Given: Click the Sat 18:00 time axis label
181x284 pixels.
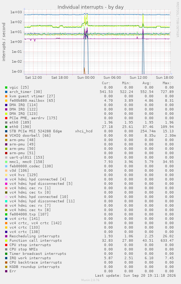Looking at the screenshot, I should 60,78.
